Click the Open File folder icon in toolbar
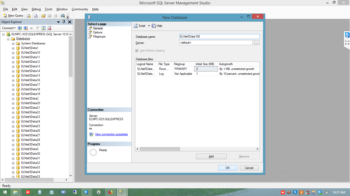 44,16
